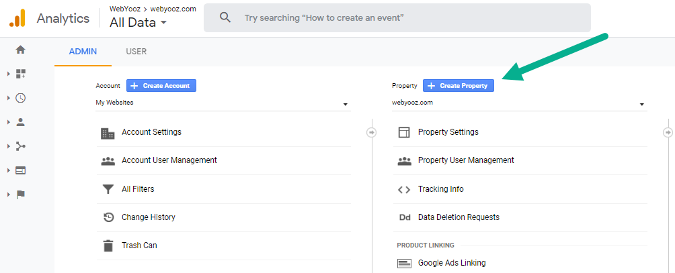This screenshot has width=675, height=273.
Task: Open the Realtime clock icon in sidebar
Action: click(20, 98)
